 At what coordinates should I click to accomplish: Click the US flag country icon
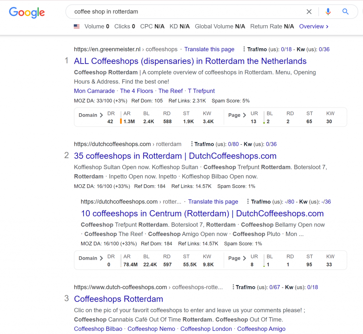tap(77, 26)
